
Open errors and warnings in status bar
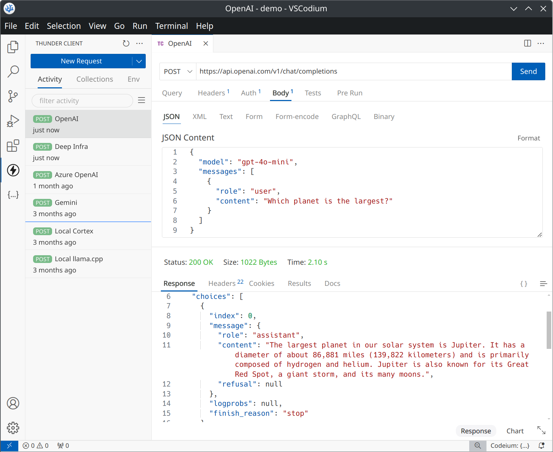[x=36, y=446]
